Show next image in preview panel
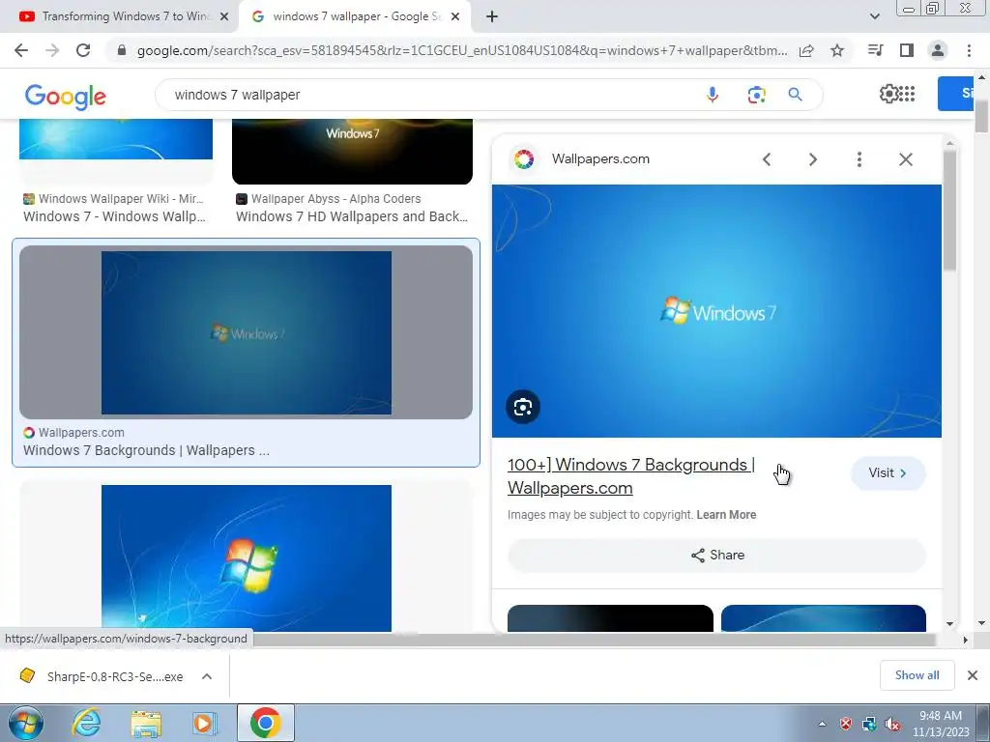The image size is (990, 742). [812, 159]
